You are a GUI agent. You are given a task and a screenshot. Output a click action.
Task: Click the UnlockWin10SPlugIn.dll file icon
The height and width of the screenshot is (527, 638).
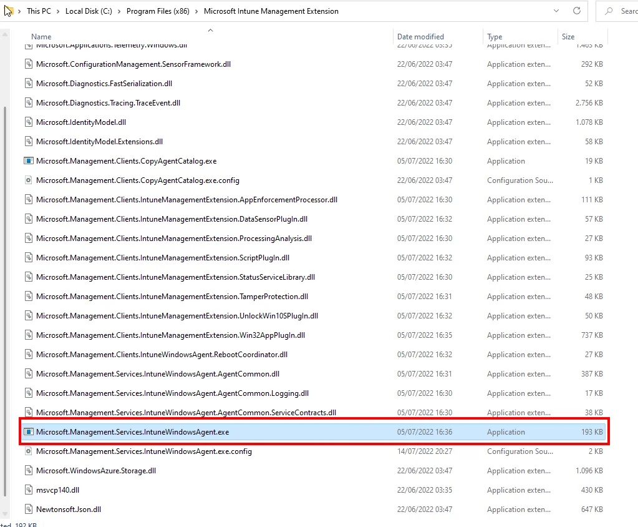pyautogui.click(x=29, y=315)
